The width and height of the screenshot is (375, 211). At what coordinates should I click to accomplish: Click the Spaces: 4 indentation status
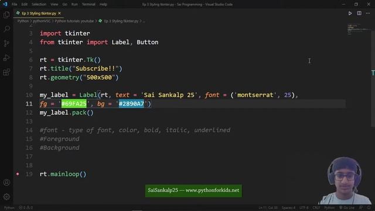click(288, 207)
